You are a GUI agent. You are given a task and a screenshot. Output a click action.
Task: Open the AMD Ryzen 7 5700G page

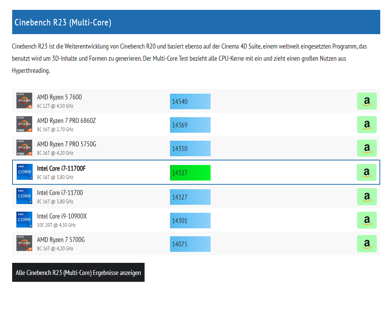click(x=61, y=240)
